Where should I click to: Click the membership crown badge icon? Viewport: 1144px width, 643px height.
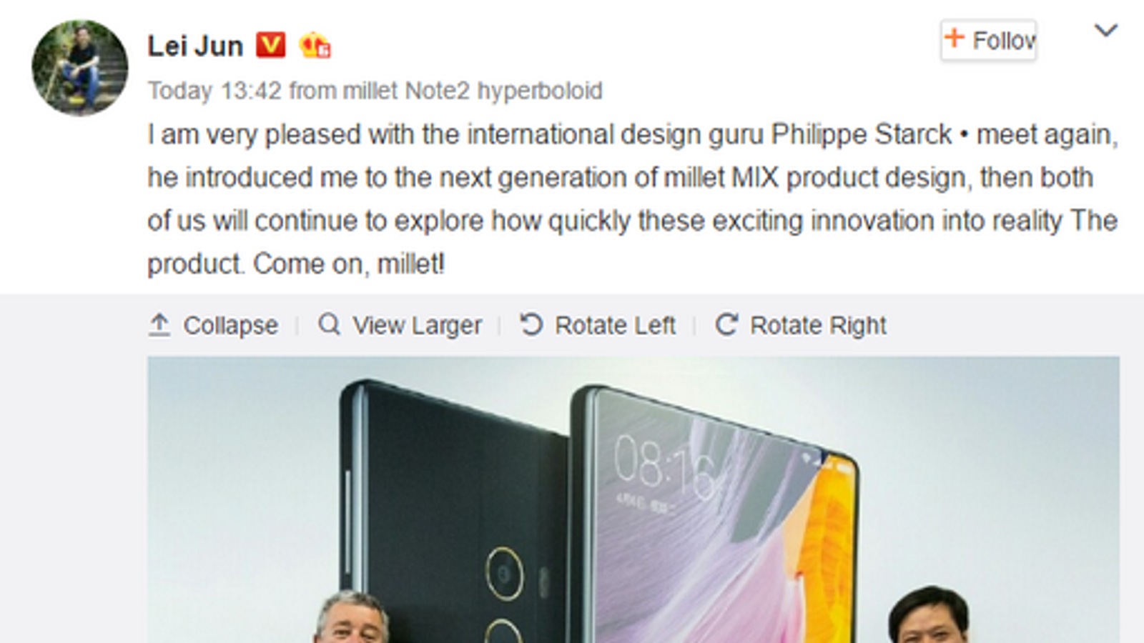[315, 46]
